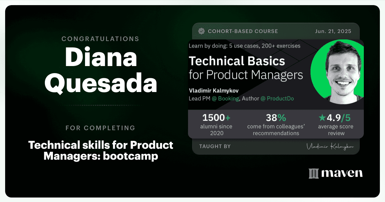
Task: Click the CONGRATULATIONS heading
Action: pyautogui.click(x=100, y=39)
